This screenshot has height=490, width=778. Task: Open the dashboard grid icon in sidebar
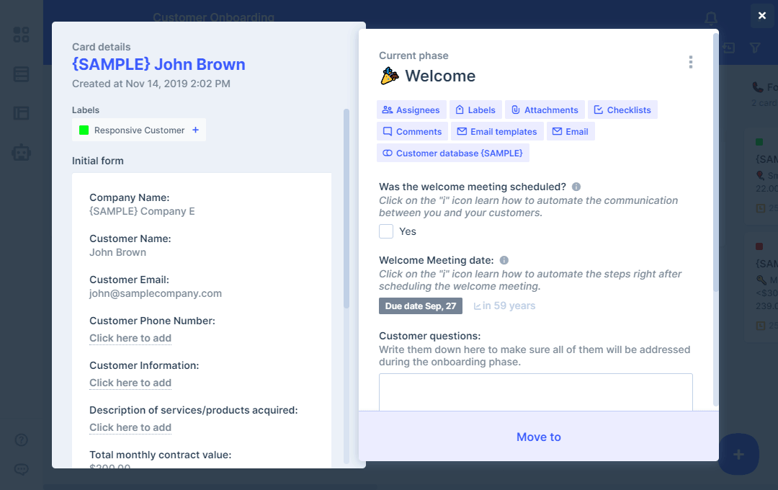point(22,35)
